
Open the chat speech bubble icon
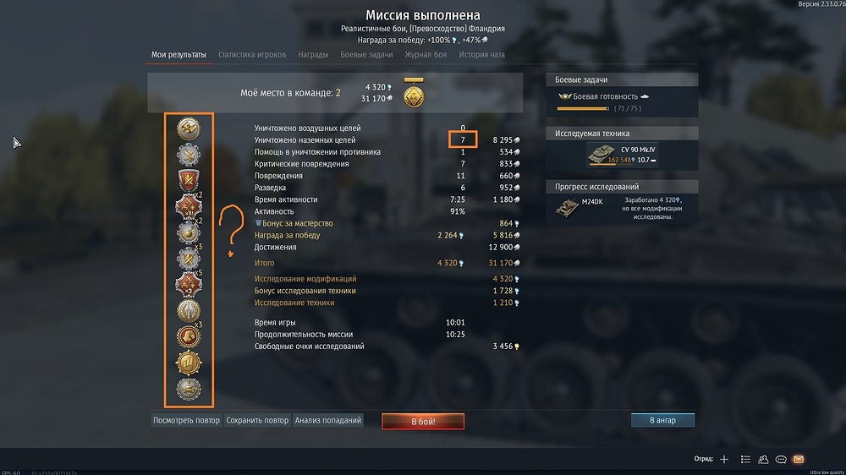[781, 460]
